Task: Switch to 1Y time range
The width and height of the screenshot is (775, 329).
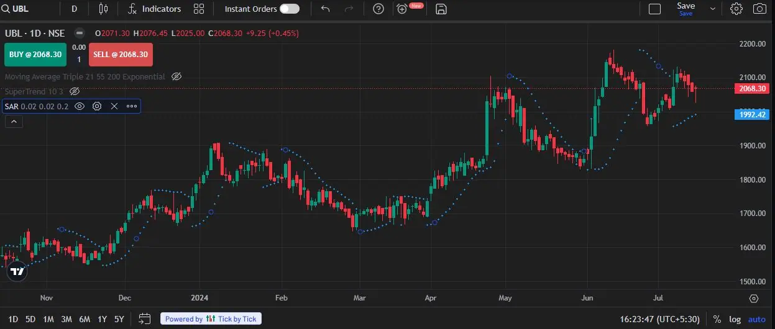Action: tap(102, 319)
